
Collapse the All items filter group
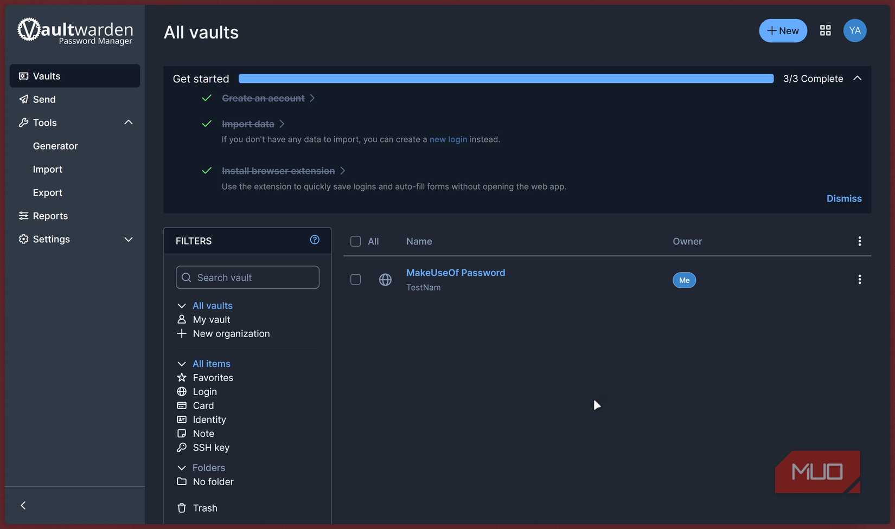pos(182,364)
